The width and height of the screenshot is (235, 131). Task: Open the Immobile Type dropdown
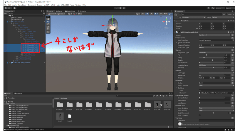[216, 65]
